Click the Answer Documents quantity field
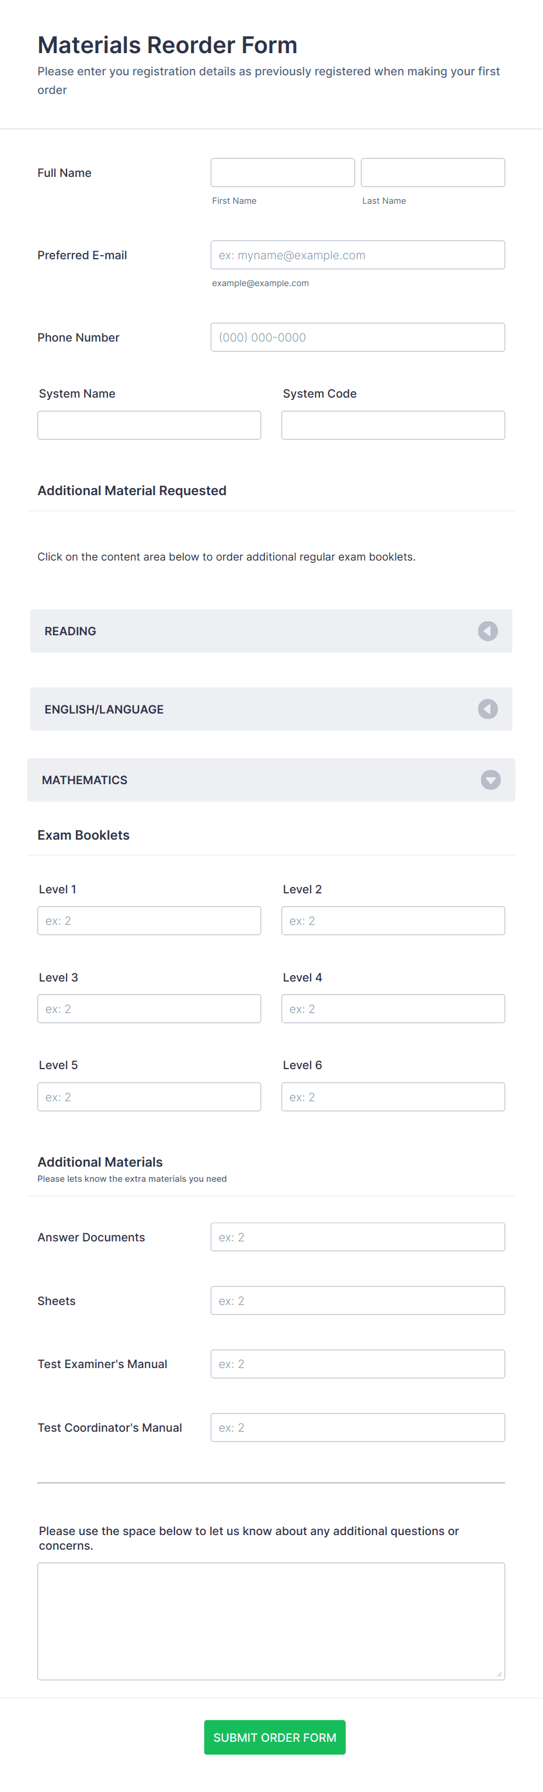The height and width of the screenshot is (1792, 543). coord(357,1237)
